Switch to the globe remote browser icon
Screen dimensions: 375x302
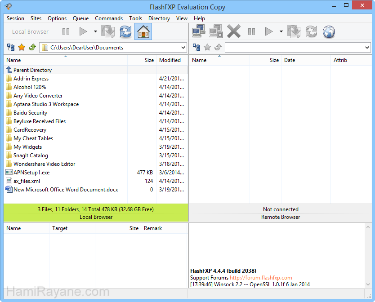[329, 31]
